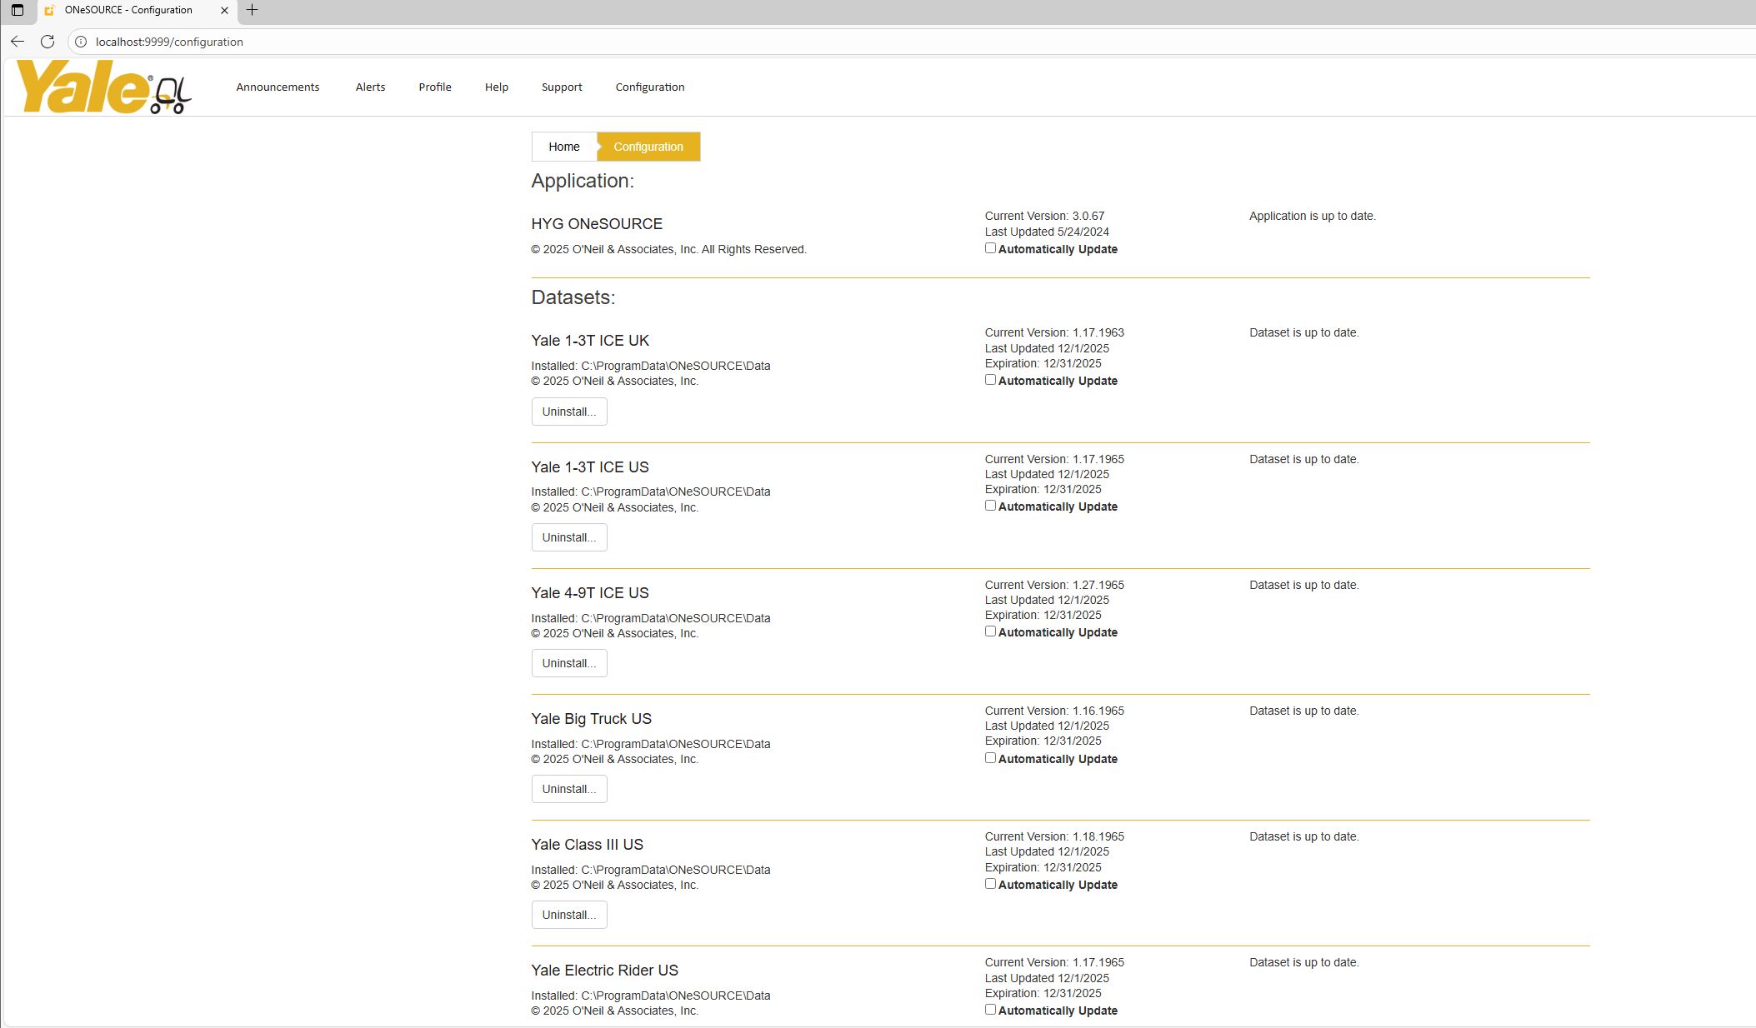
Task: Open the Support menu item
Action: 562,87
